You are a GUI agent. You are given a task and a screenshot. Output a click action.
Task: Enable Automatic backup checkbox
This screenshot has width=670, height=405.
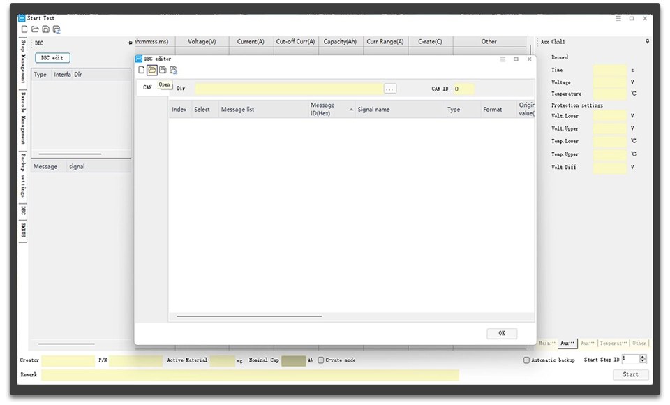(x=526, y=360)
